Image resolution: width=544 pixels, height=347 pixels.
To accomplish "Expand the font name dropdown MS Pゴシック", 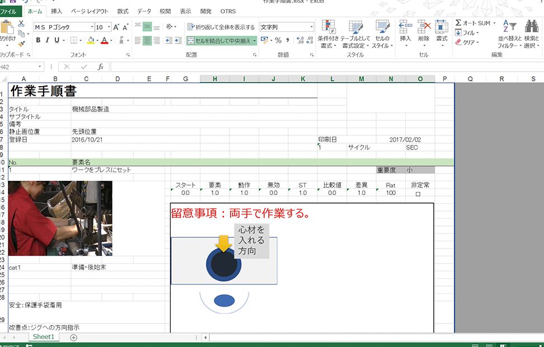I will pos(91,27).
